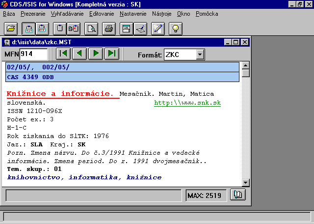Click the clipboard copy toolbar icon
The image size is (314, 224).
pos(60,28)
